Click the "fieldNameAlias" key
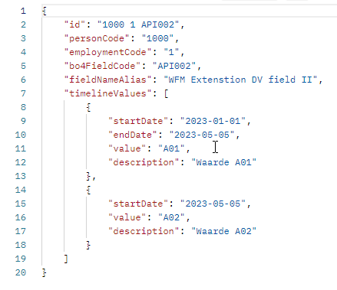 107,80
